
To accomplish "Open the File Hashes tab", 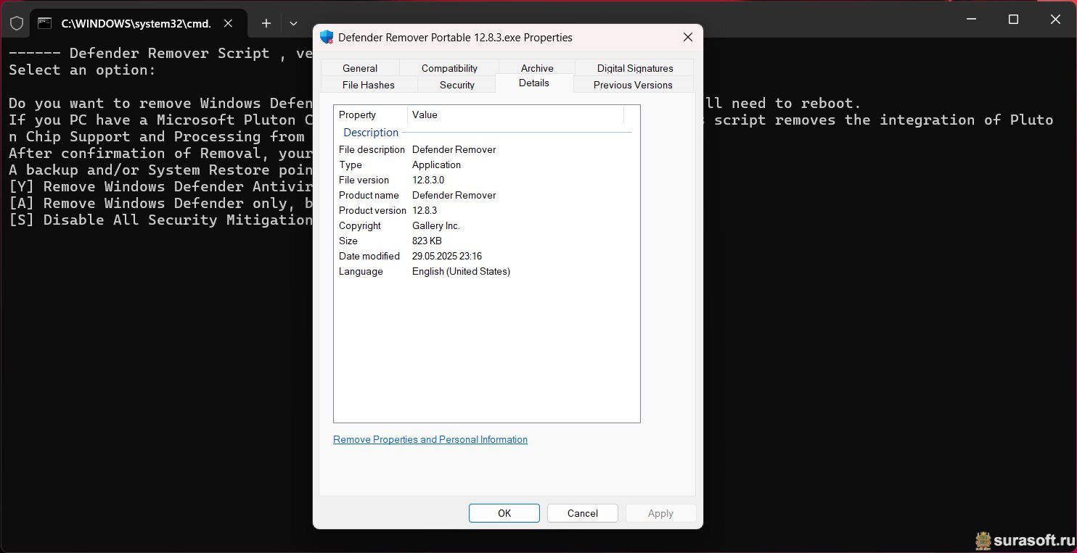I will click(x=369, y=85).
